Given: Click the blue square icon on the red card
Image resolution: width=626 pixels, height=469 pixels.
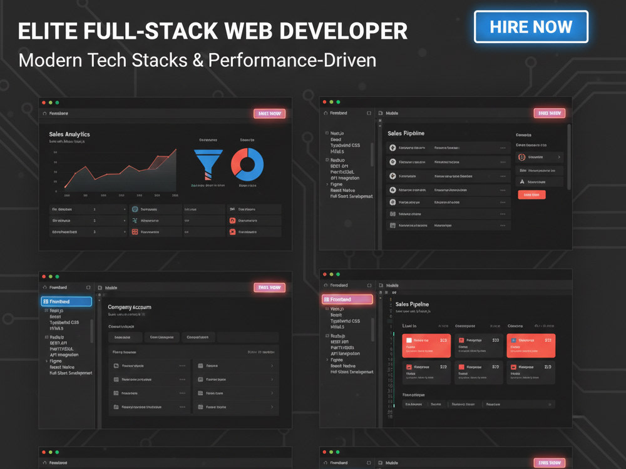Looking at the screenshot, I should (x=513, y=341).
